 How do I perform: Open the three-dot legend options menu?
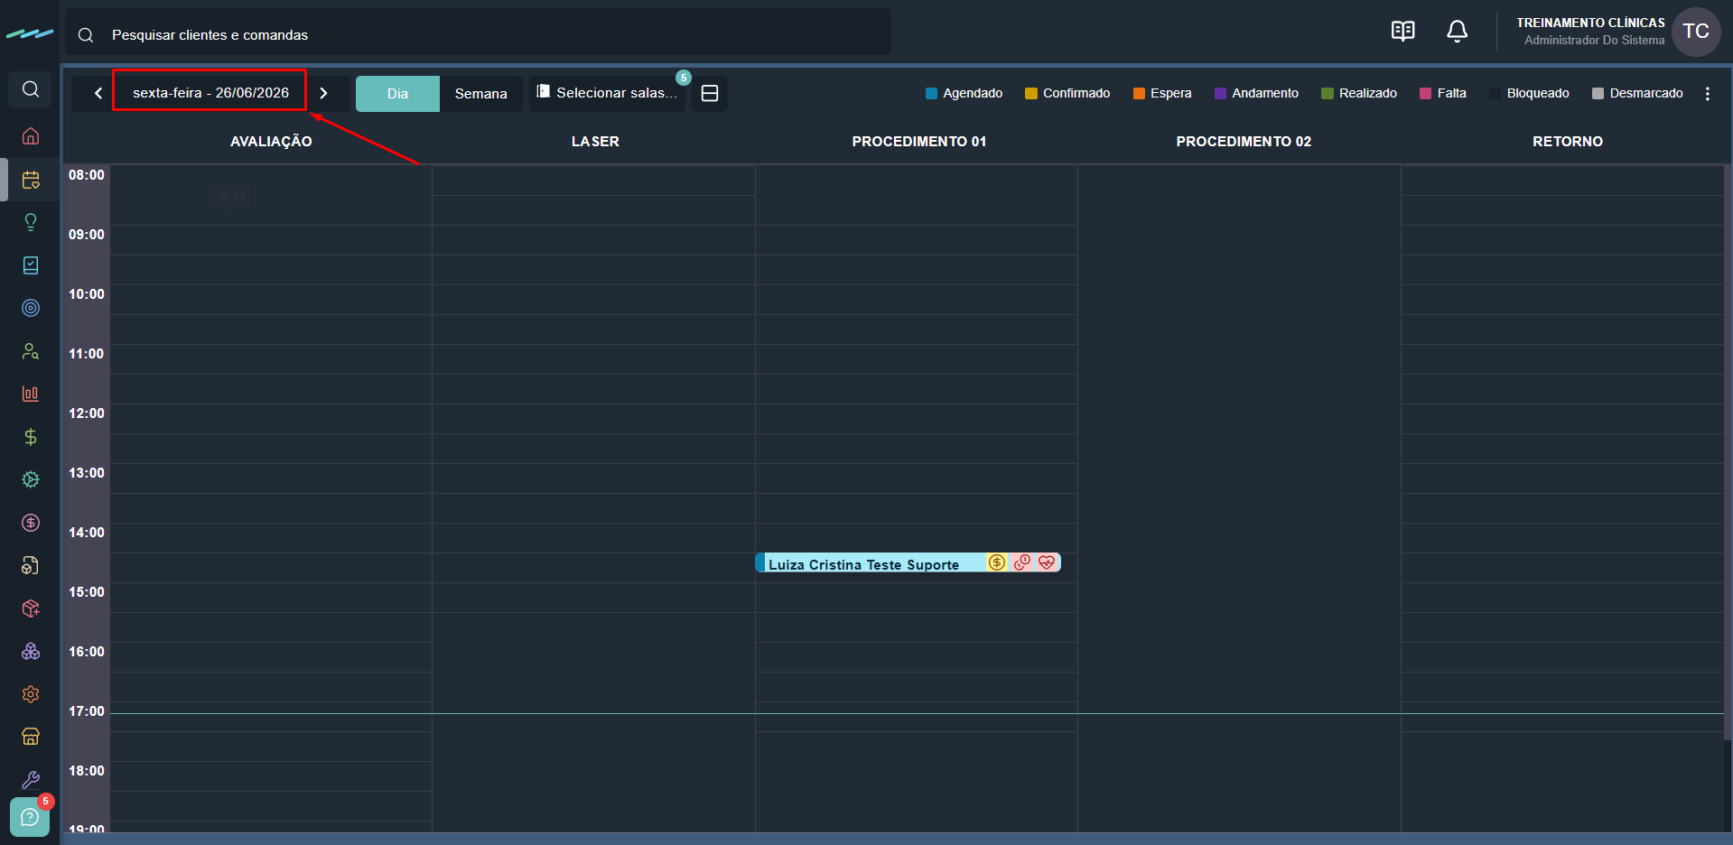pos(1707,94)
